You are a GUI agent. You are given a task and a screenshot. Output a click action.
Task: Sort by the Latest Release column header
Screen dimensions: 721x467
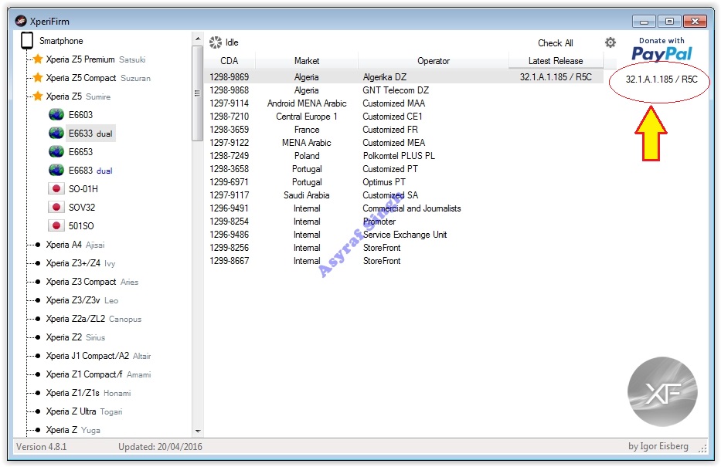pyautogui.click(x=556, y=61)
